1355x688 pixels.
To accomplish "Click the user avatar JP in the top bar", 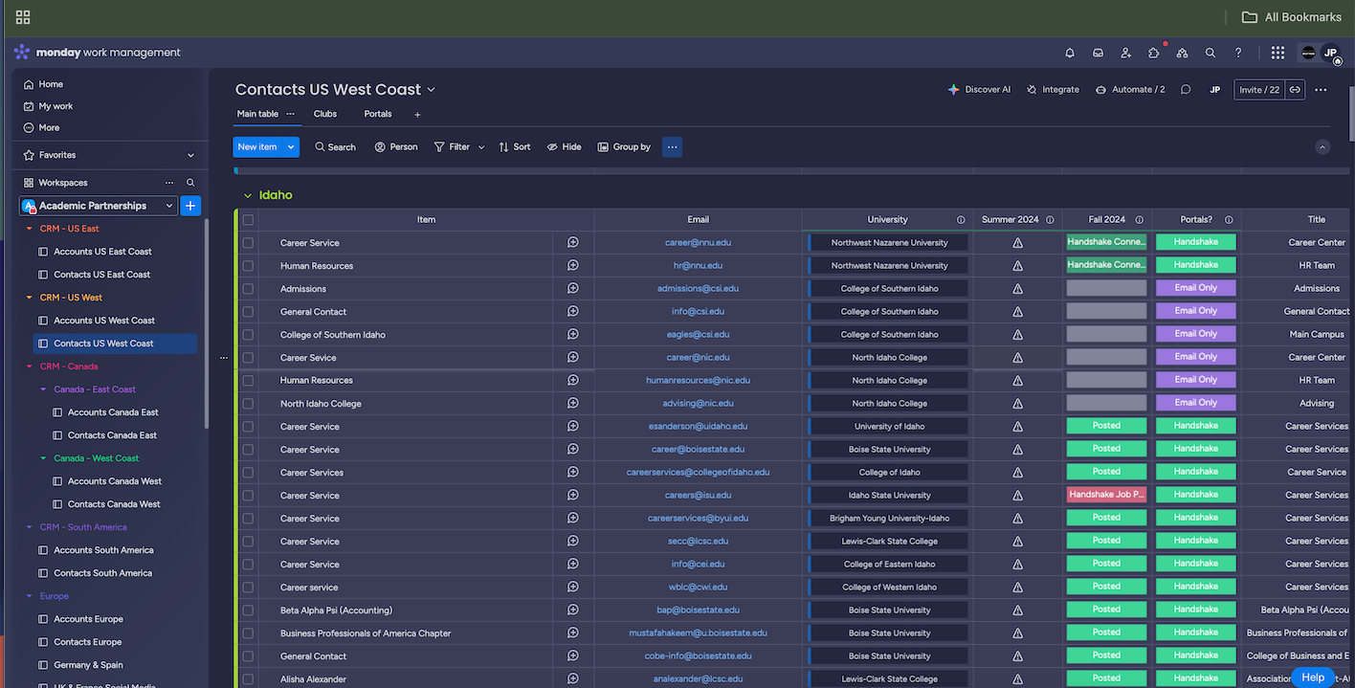I will [1330, 54].
